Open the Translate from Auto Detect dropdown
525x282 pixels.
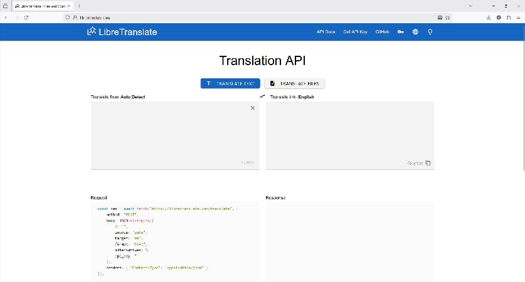click(x=132, y=97)
